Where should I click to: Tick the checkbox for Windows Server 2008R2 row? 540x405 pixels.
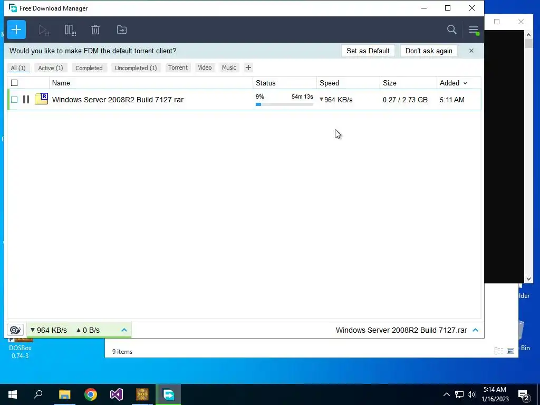click(x=14, y=100)
